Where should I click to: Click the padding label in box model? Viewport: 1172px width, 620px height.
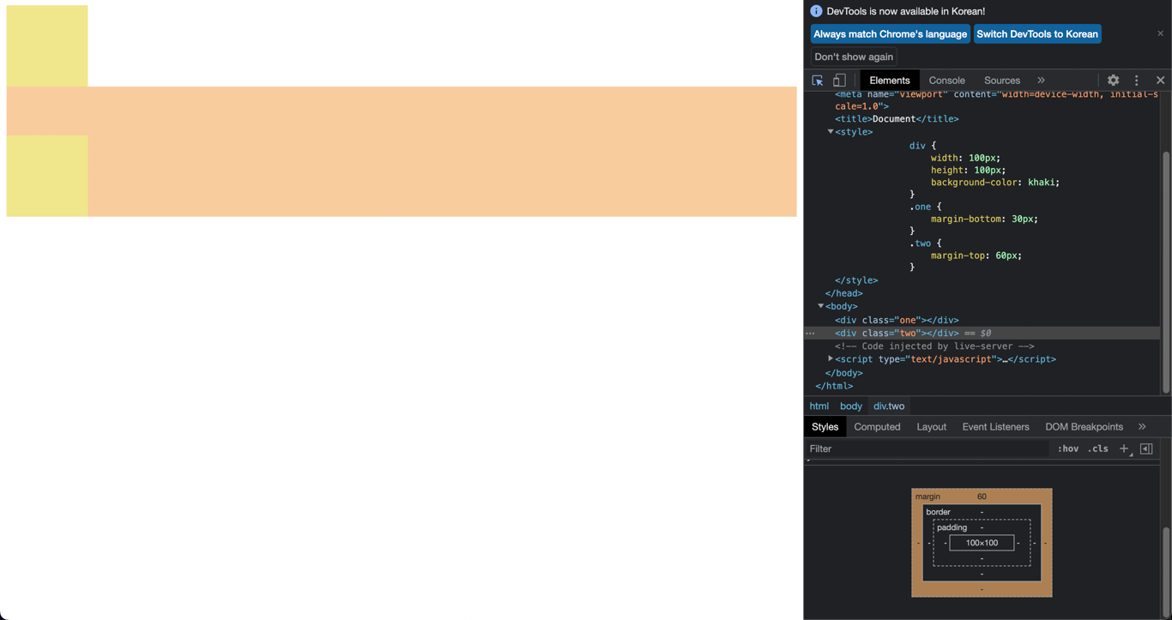pos(951,527)
